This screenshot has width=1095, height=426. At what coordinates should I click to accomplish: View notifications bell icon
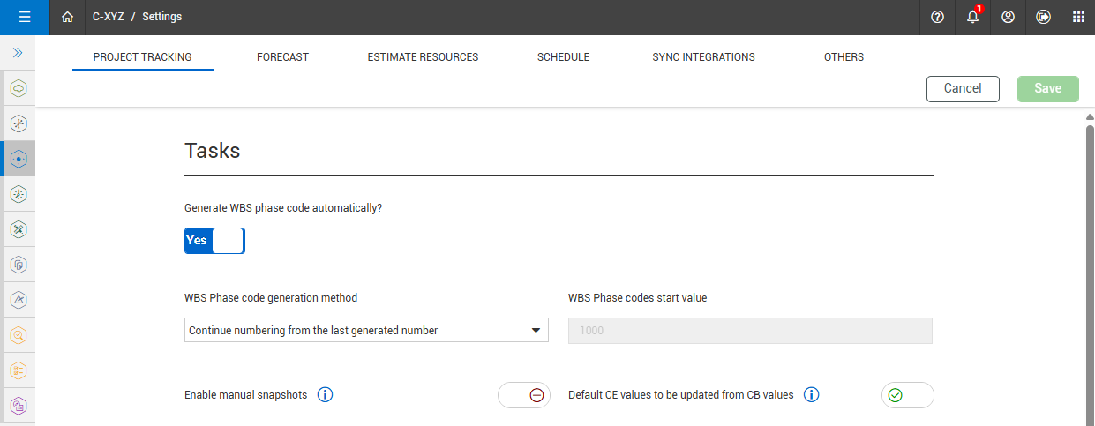pos(972,17)
